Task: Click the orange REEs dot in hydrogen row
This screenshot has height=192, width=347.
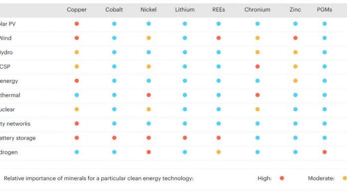Action: click(219, 152)
